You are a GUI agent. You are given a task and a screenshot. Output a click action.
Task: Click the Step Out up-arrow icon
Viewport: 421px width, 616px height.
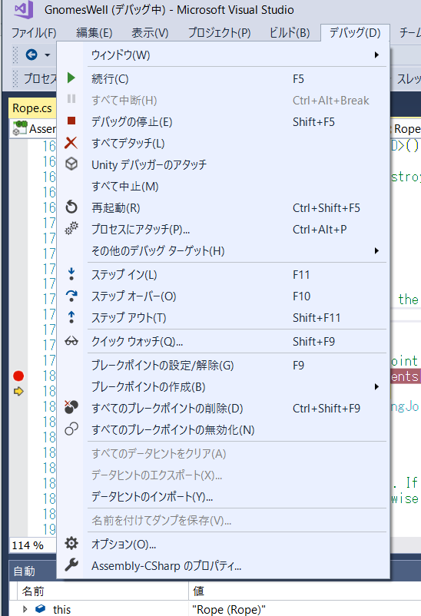pos(71,316)
